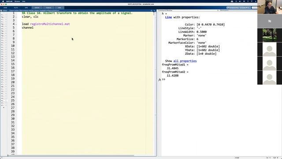This screenshot has width=282, height=159.
Task: Switch to the VIEW ribbon tab
Action: (x=59, y=8)
